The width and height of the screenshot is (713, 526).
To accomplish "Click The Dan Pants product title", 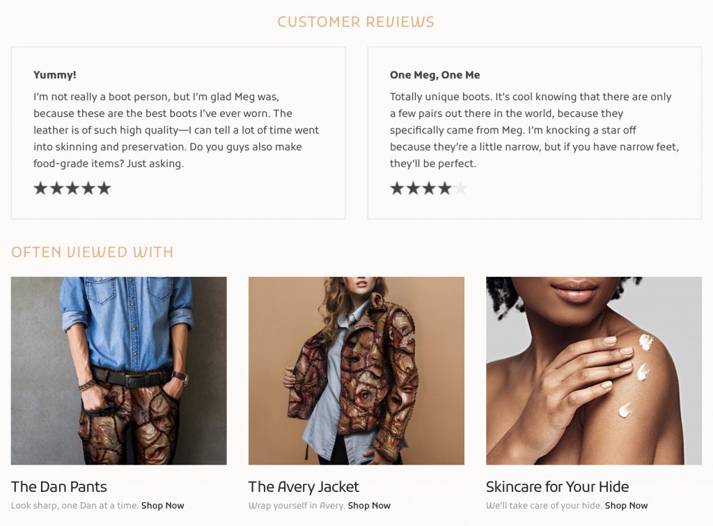I will (59, 486).
